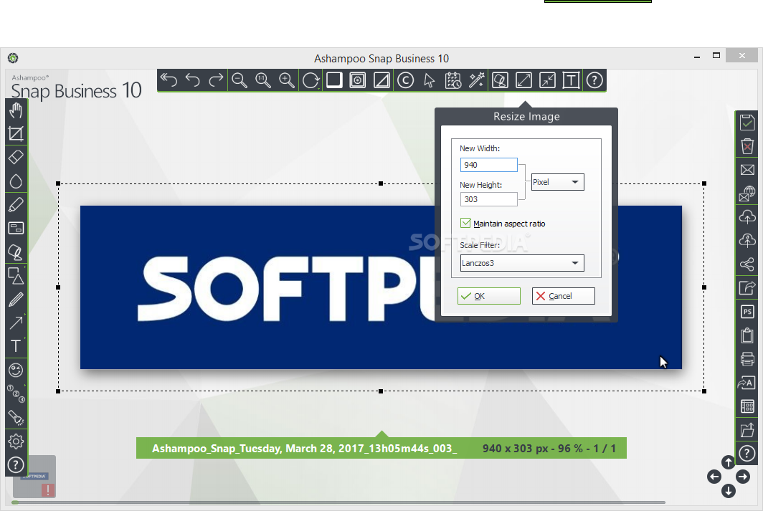The height and width of the screenshot is (511, 763).
Task: Send the capture by email
Action: click(747, 170)
